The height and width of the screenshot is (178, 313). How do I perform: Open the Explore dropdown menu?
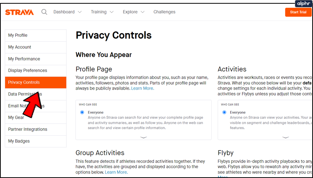[133, 12]
